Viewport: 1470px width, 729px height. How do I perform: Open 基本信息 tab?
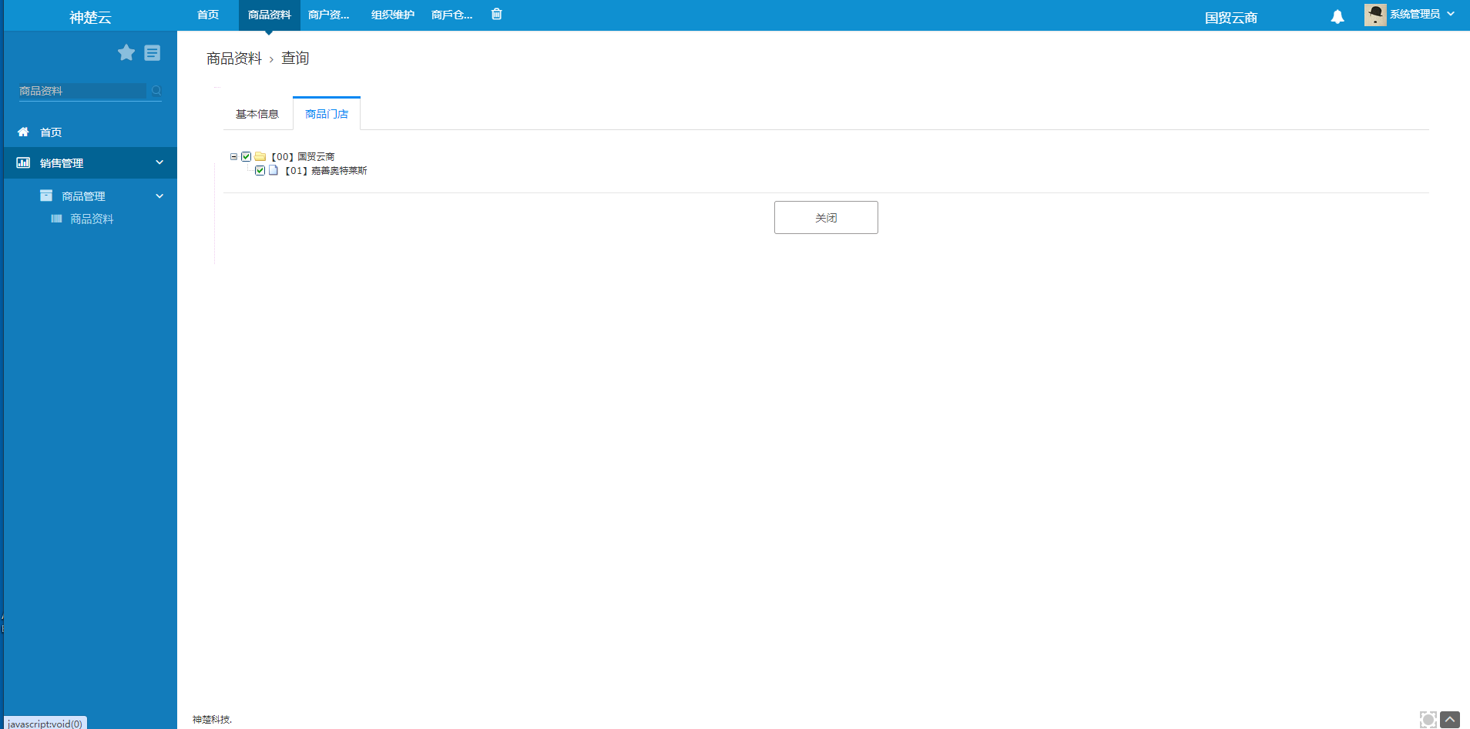(x=257, y=114)
